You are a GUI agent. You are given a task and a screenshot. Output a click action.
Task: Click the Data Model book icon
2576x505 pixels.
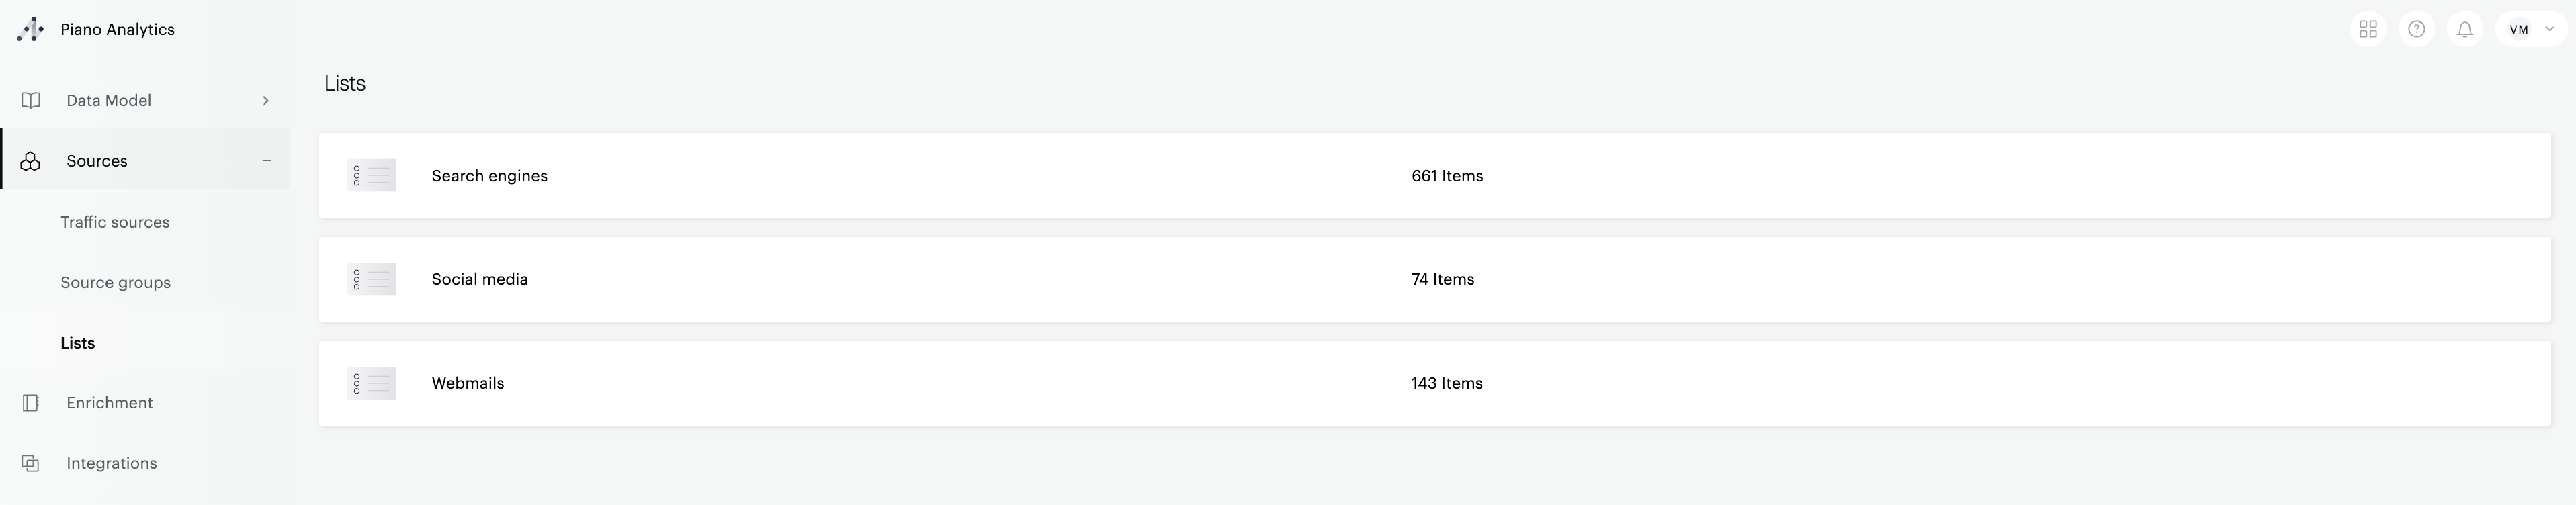point(31,100)
